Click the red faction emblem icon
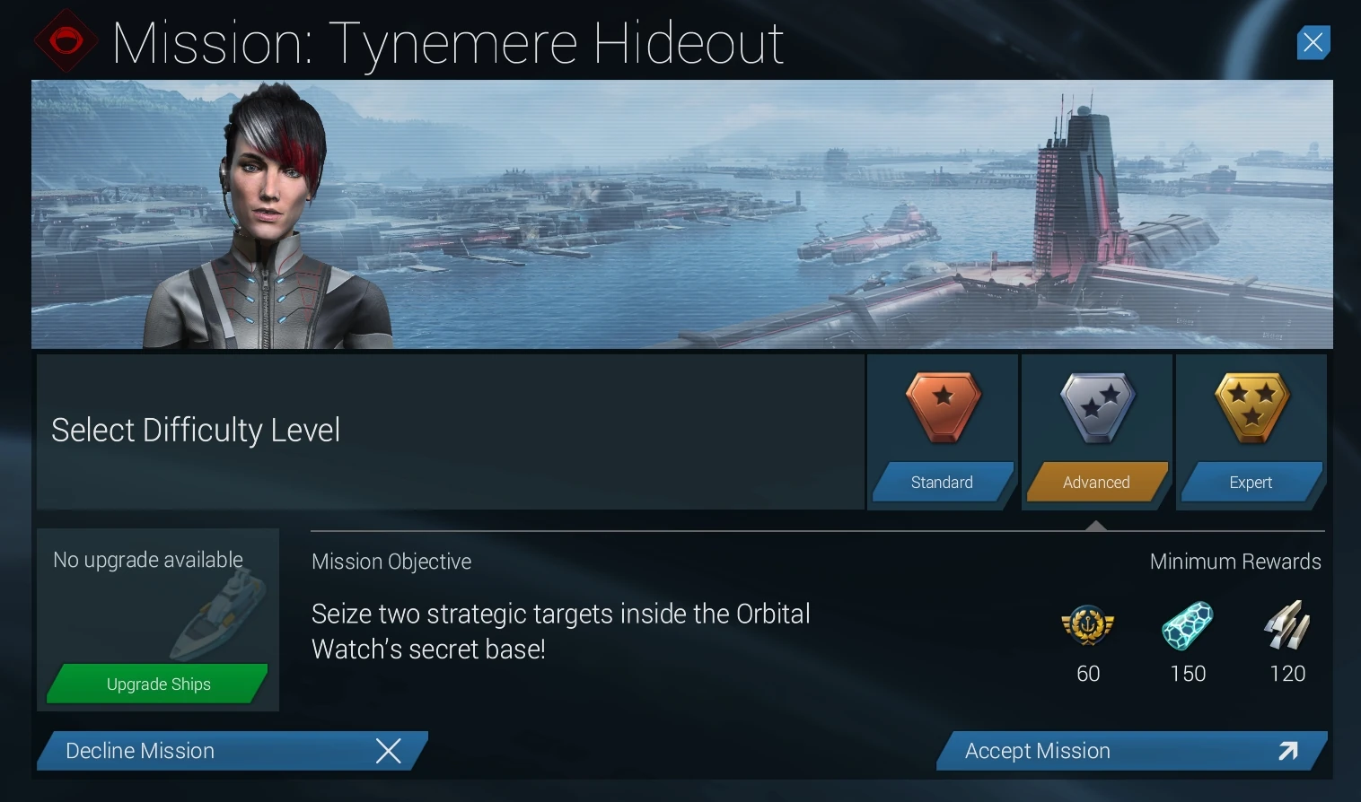 pyautogui.click(x=66, y=41)
